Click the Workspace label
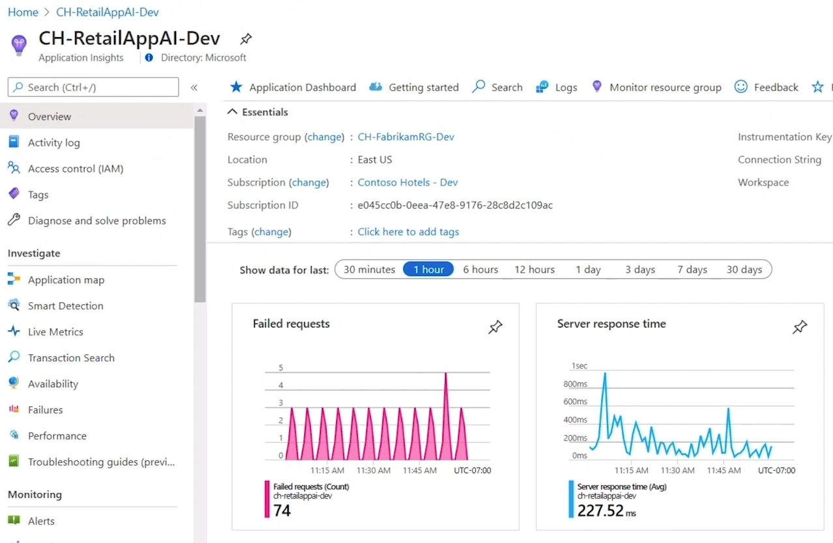This screenshot has width=833, height=543. pos(763,182)
